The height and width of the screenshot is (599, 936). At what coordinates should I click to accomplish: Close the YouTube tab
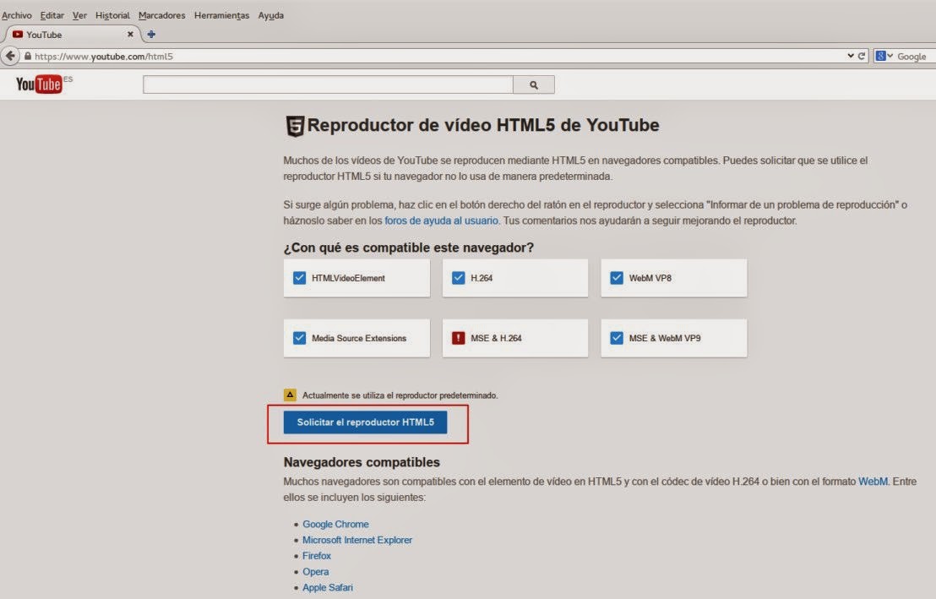[x=130, y=35]
